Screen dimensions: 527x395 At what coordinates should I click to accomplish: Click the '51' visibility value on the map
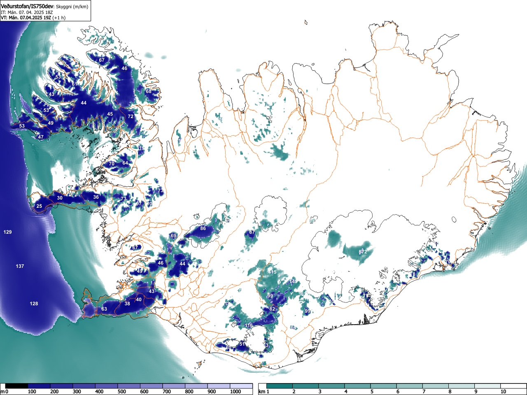(243, 344)
